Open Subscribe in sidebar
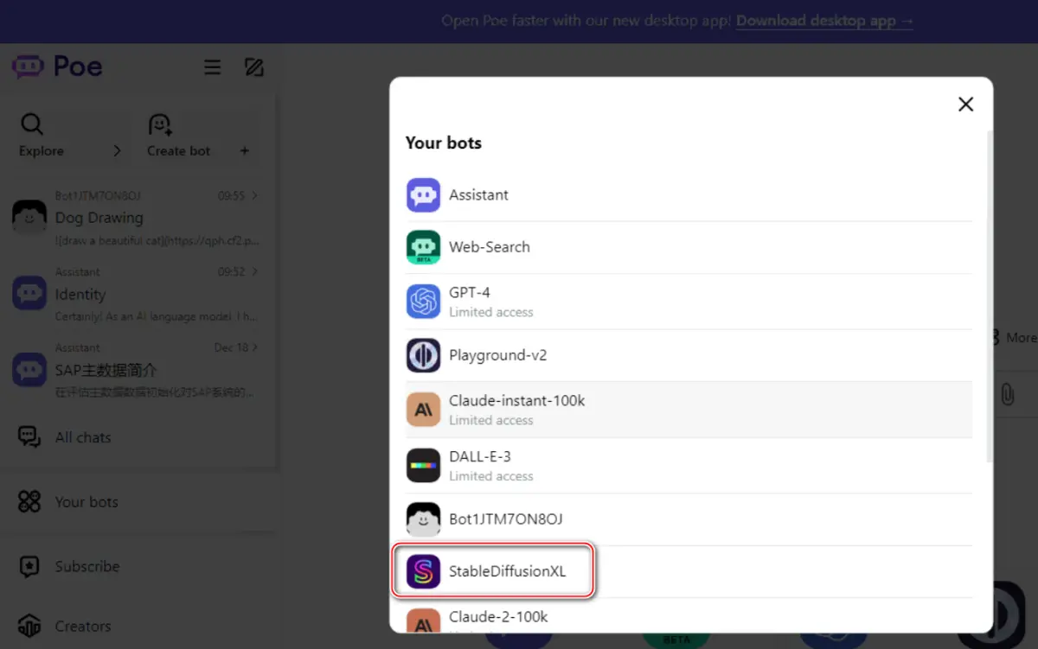 point(137,567)
